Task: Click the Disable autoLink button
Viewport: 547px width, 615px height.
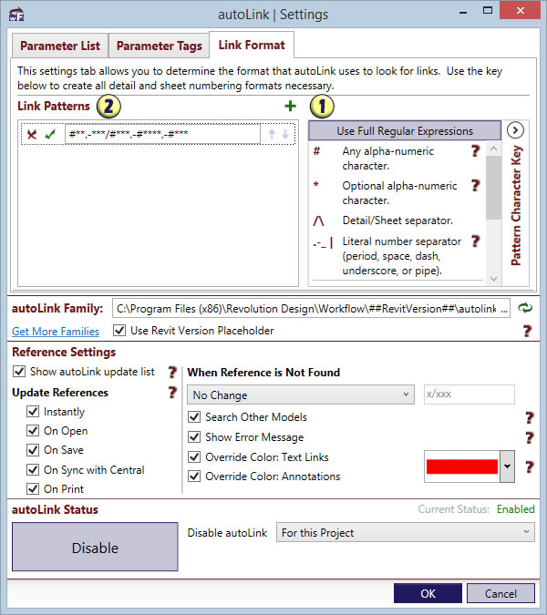Action: coord(95,547)
